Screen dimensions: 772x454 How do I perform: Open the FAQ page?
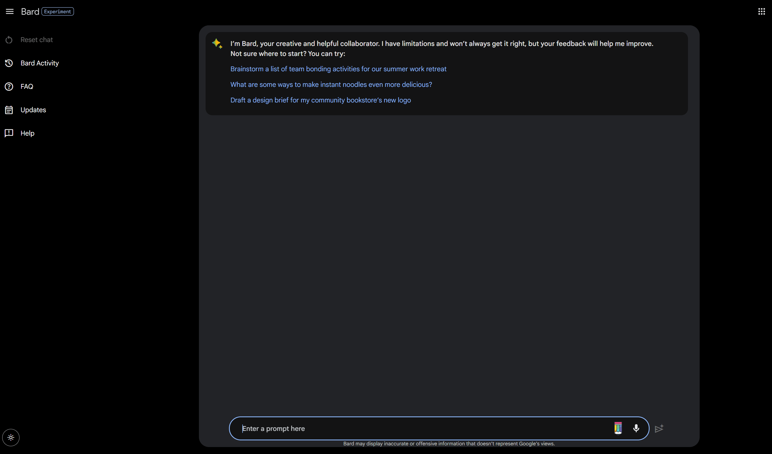point(27,87)
